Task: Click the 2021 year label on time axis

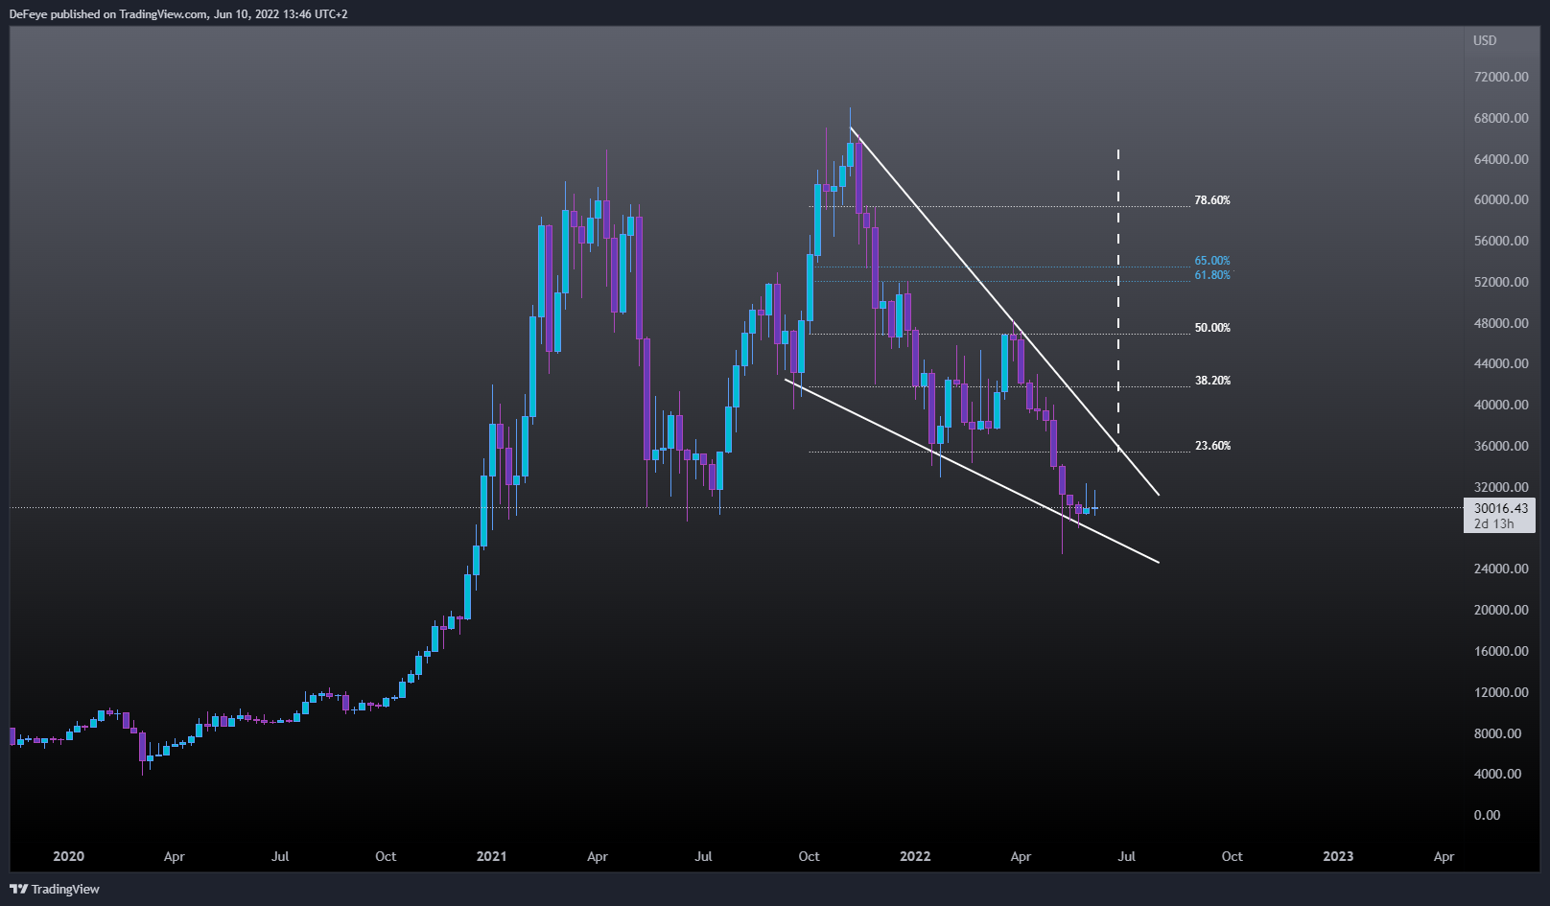Action: (491, 856)
